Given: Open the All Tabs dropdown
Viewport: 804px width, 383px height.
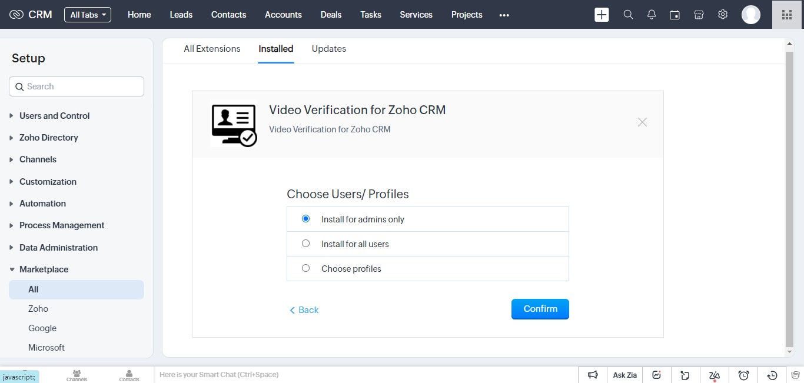Looking at the screenshot, I should coord(88,15).
